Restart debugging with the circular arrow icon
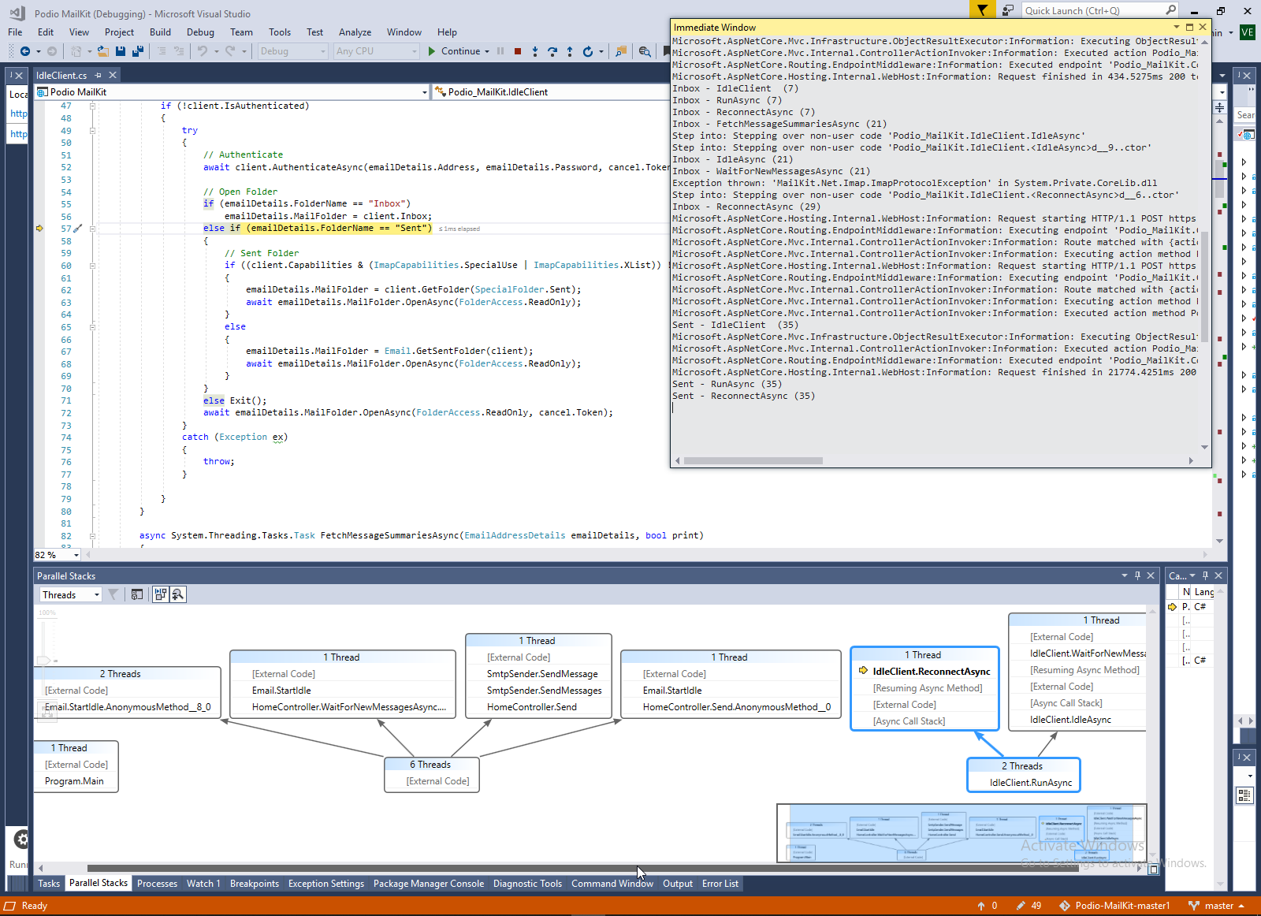 click(587, 51)
